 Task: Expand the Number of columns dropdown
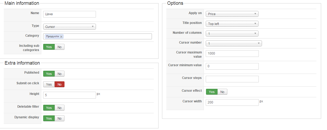[232, 33]
